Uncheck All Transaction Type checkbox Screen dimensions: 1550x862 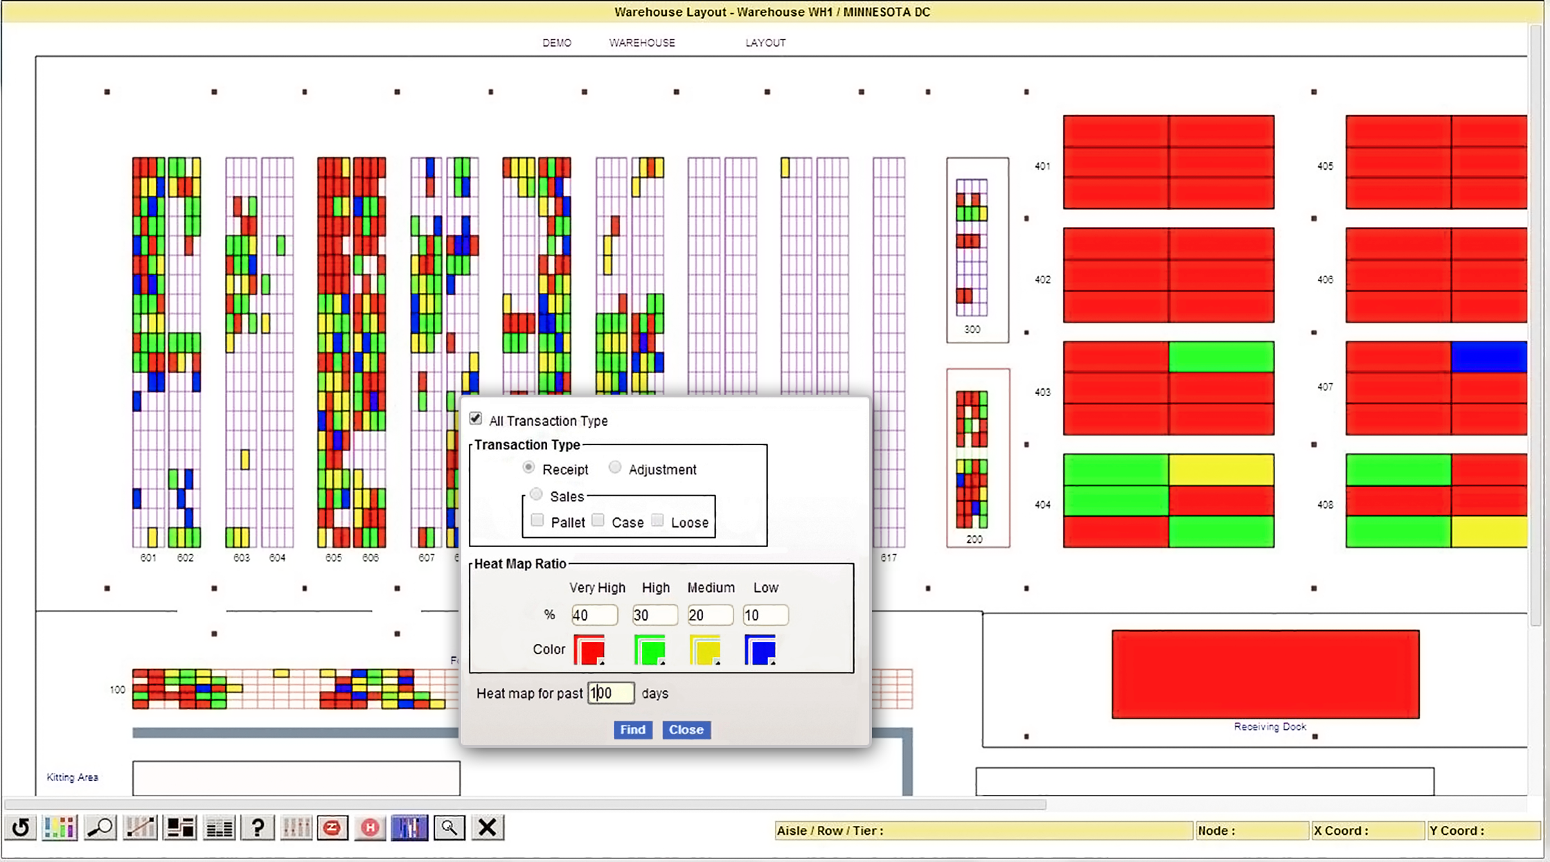476,419
